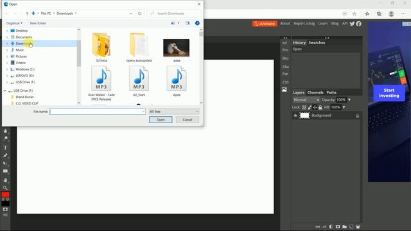Viewport: 411px width, 231px height.
Task: Select the Hand tool
Action: tap(5, 180)
